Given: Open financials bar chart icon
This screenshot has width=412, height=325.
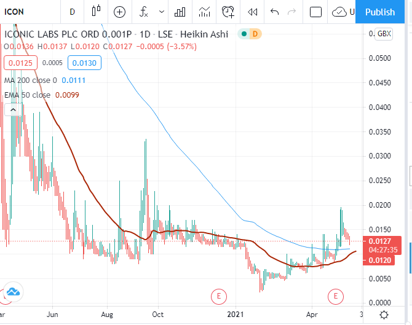Looking at the screenshot, I should 180,12.
